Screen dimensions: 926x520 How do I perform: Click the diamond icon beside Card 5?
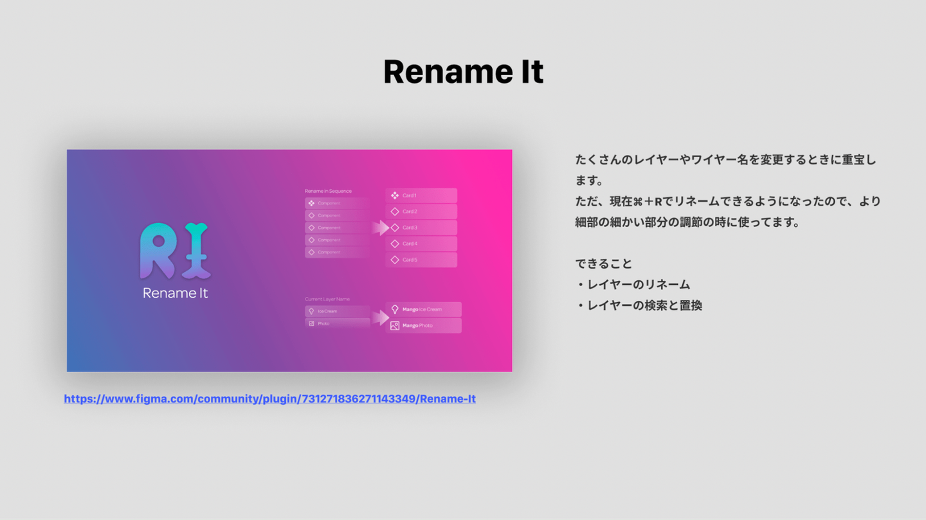tap(395, 260)
